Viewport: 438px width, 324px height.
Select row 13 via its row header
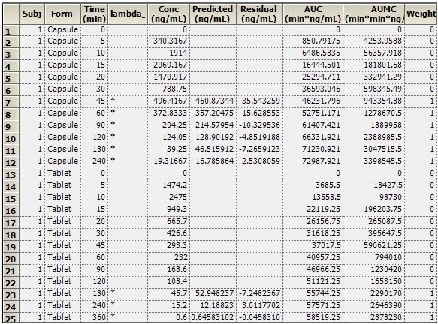[x=11, y=174]
